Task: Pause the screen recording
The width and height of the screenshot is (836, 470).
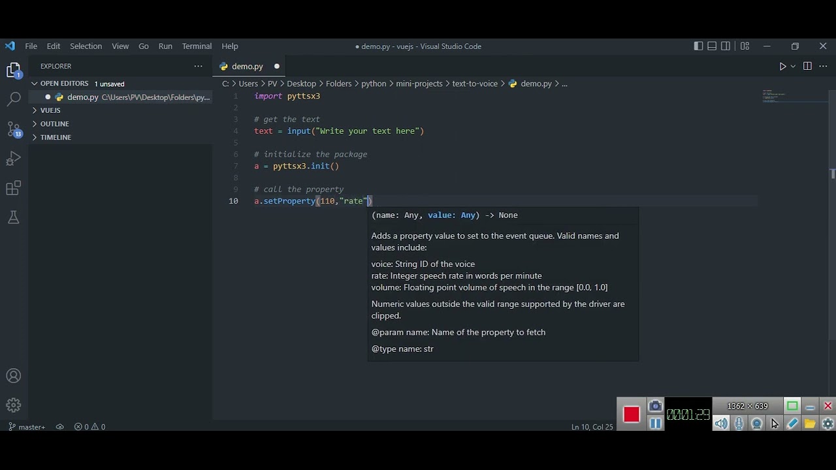Action: 655,424
